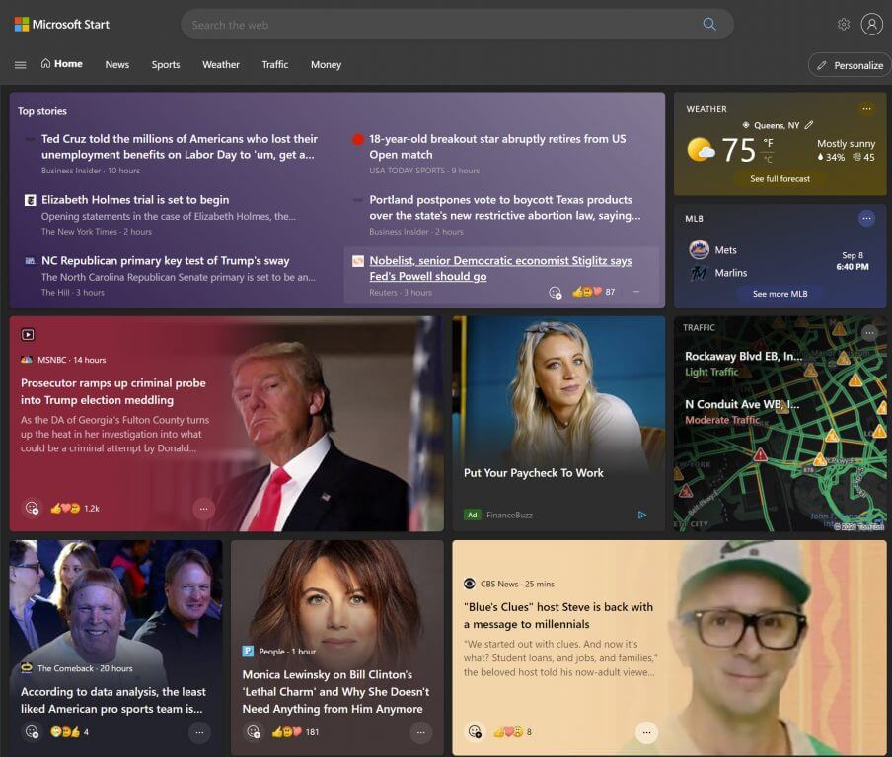Click the Top stories heading

tap(42, 111)
